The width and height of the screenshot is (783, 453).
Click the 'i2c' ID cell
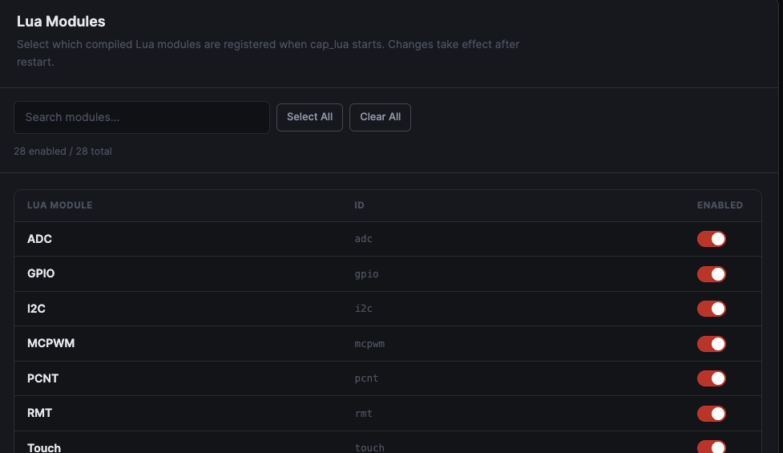tap(364, 309)
